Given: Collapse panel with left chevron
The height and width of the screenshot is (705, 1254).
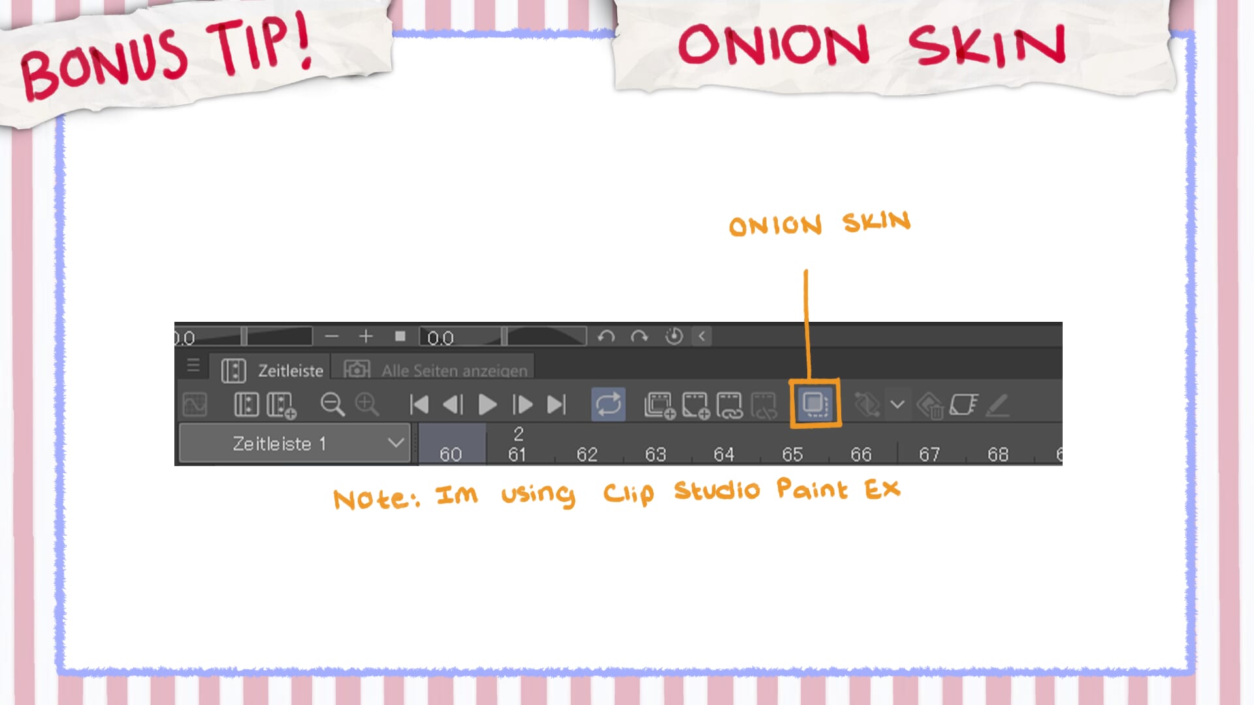Looking at the screenshot, I should click(702, 337).
